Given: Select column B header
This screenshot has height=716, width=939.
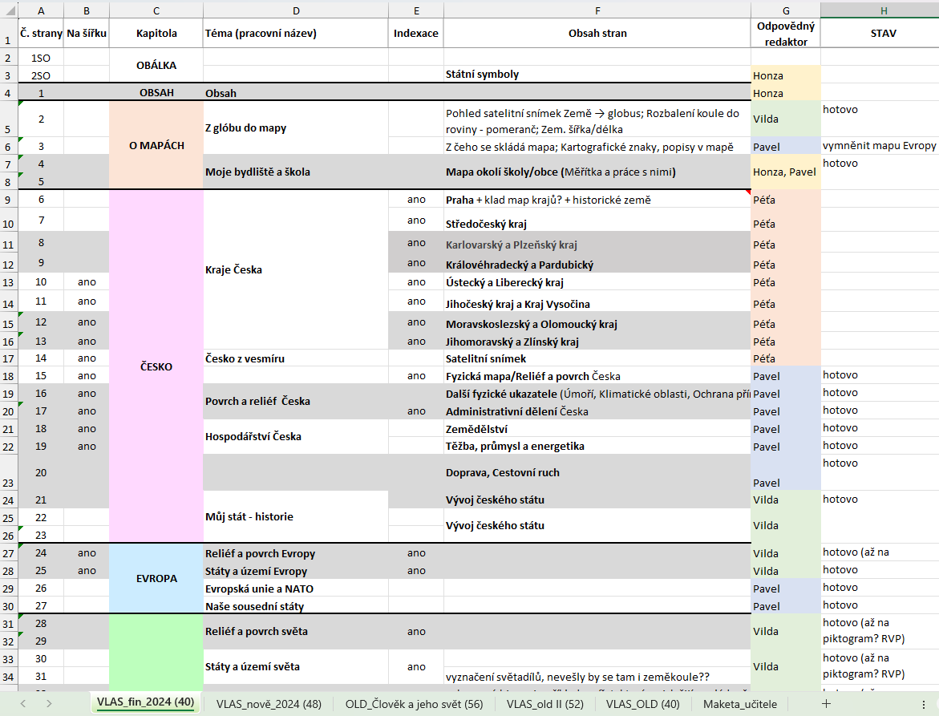Looking at the screenshot, I should click(87, 10).
